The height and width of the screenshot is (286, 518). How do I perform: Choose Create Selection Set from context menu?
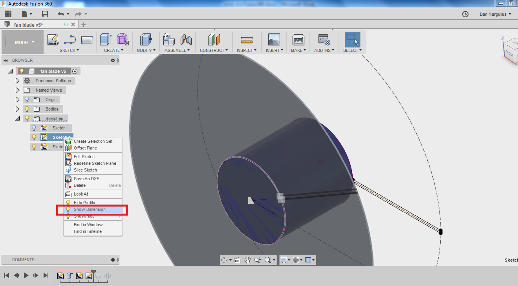click(x=93, y=141)
